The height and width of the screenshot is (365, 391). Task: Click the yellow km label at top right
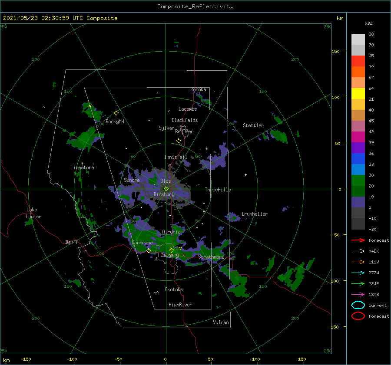(x=340, y=18)
